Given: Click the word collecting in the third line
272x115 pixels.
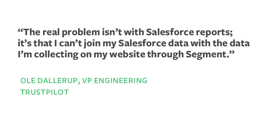Looking at the screenshot, I should [x=56, y=55].
